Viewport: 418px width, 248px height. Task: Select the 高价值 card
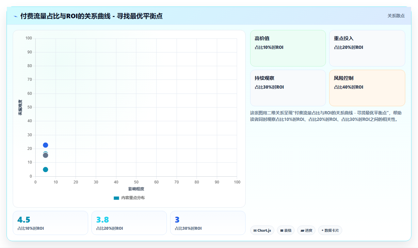pos(288,48)
